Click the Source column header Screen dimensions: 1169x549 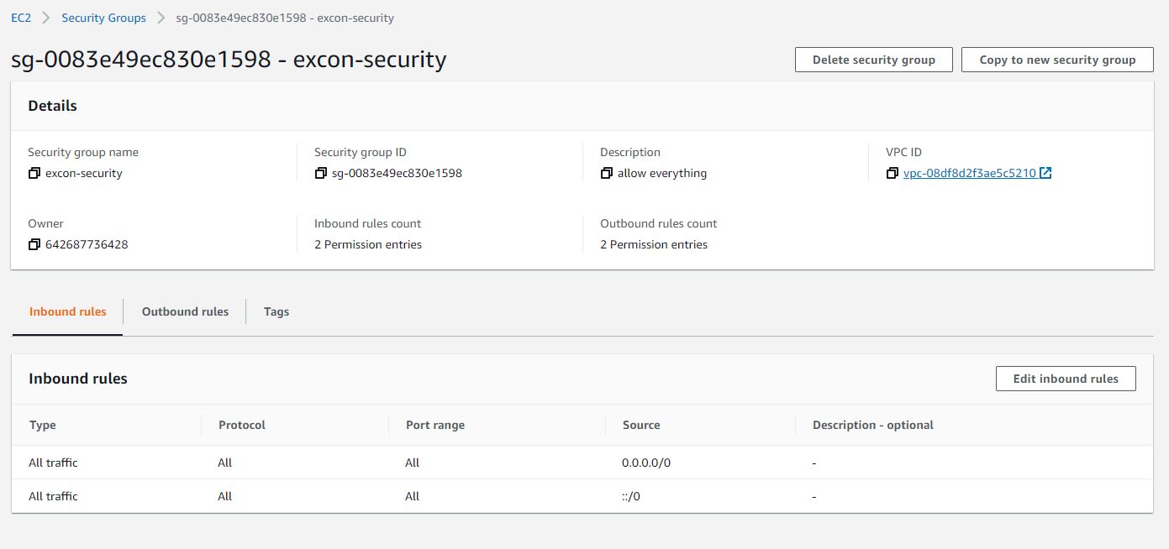[641, 425]
